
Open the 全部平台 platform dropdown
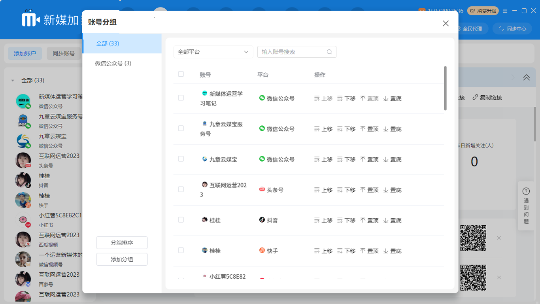(x=213, y=52)
